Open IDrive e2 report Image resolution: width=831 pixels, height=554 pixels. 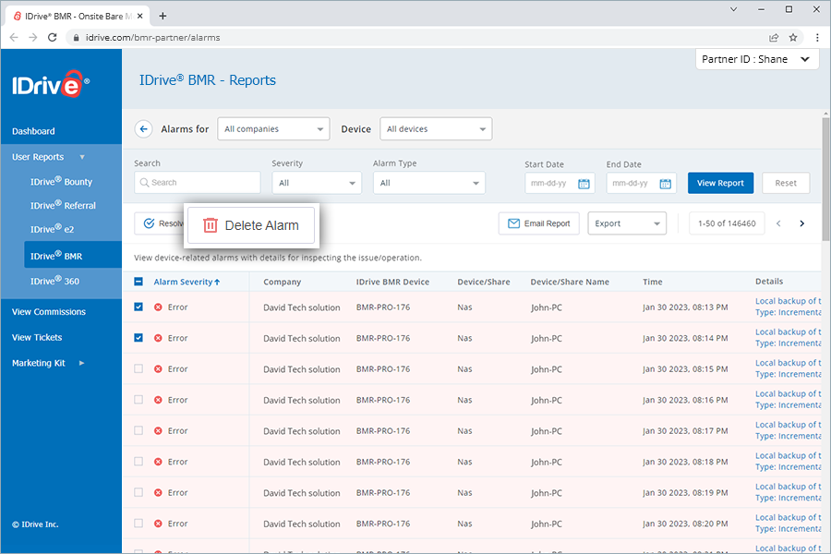tap(52, 229)
